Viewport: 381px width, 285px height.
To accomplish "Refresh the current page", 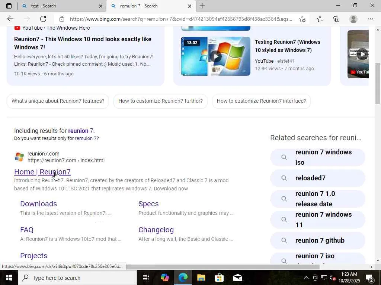I will [43, 19].
